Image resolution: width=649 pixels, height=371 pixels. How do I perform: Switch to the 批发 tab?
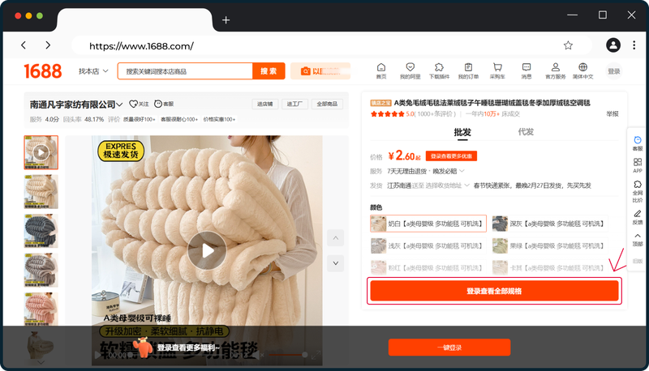462,132
